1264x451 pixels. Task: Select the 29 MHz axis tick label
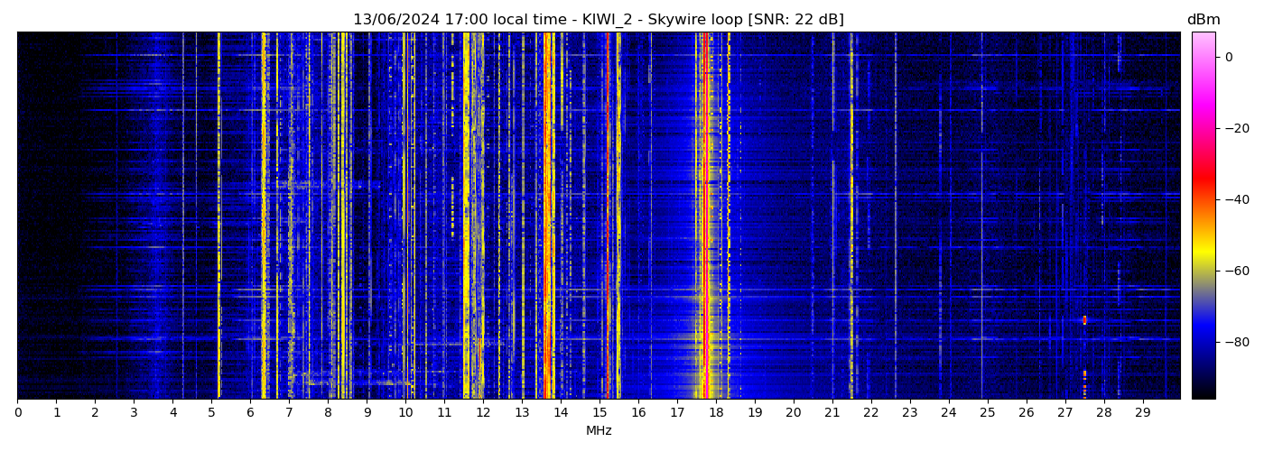click(x=1142, y=412)
